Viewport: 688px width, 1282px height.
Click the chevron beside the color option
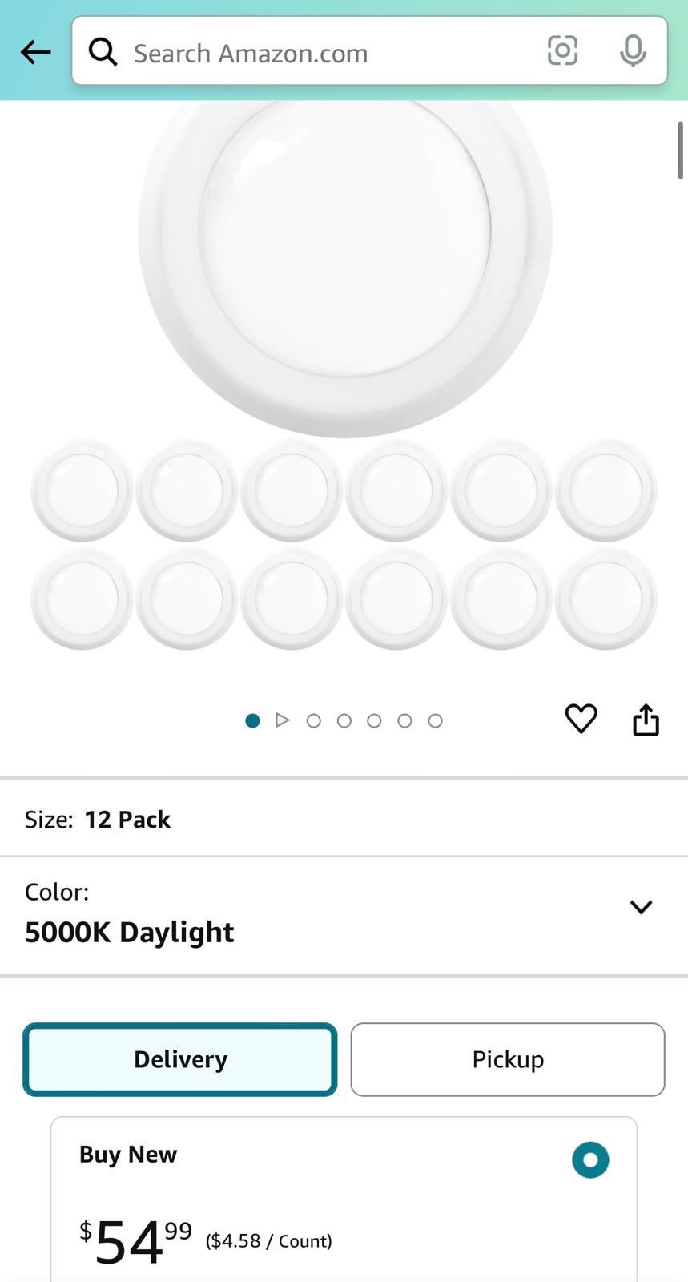[x=641, y=907]
